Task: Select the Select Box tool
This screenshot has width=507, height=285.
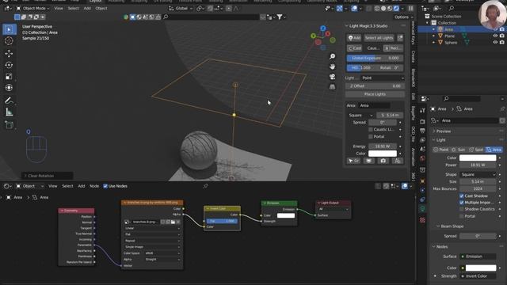Action: tap(9, 29)
